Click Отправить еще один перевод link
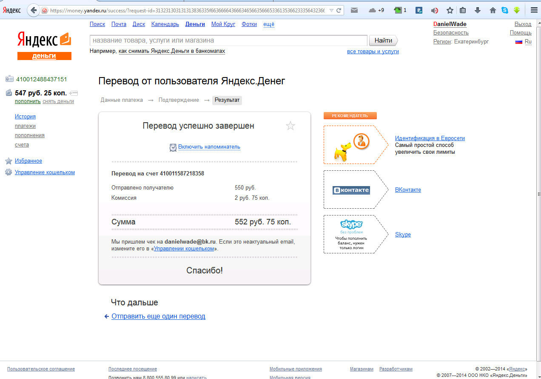Image resolution: width=541 pixels, height=379 pixels. (x=158, y=316)
